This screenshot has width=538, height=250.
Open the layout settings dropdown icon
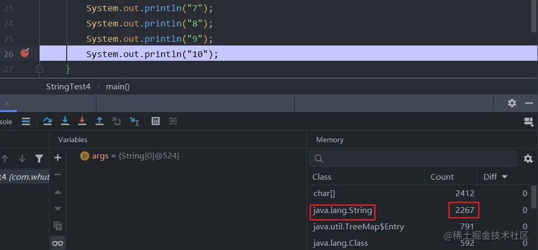pyautogui.click(x=529, y=122)
